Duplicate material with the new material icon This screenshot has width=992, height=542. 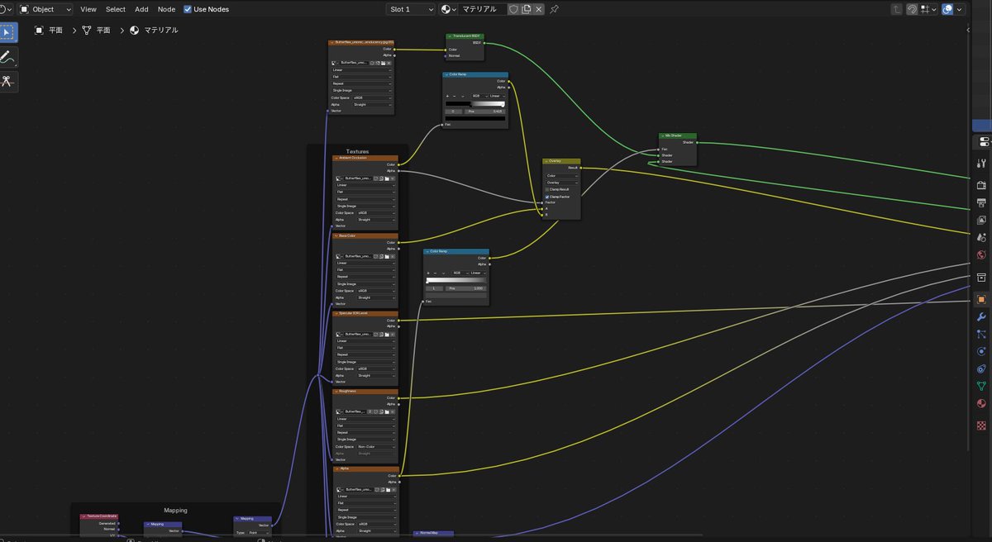pyautogui.click(x=526, y=9)
